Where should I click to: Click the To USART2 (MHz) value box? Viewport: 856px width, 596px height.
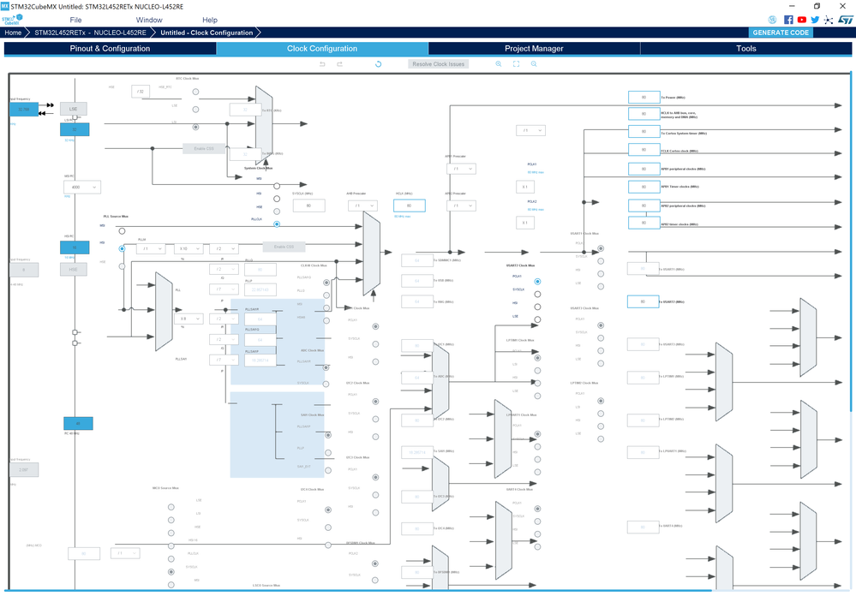643,301
